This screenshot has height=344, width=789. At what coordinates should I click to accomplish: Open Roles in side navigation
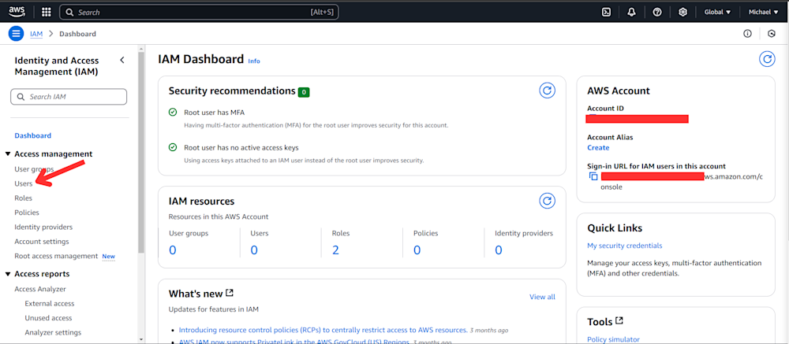[x=24, y=198]
